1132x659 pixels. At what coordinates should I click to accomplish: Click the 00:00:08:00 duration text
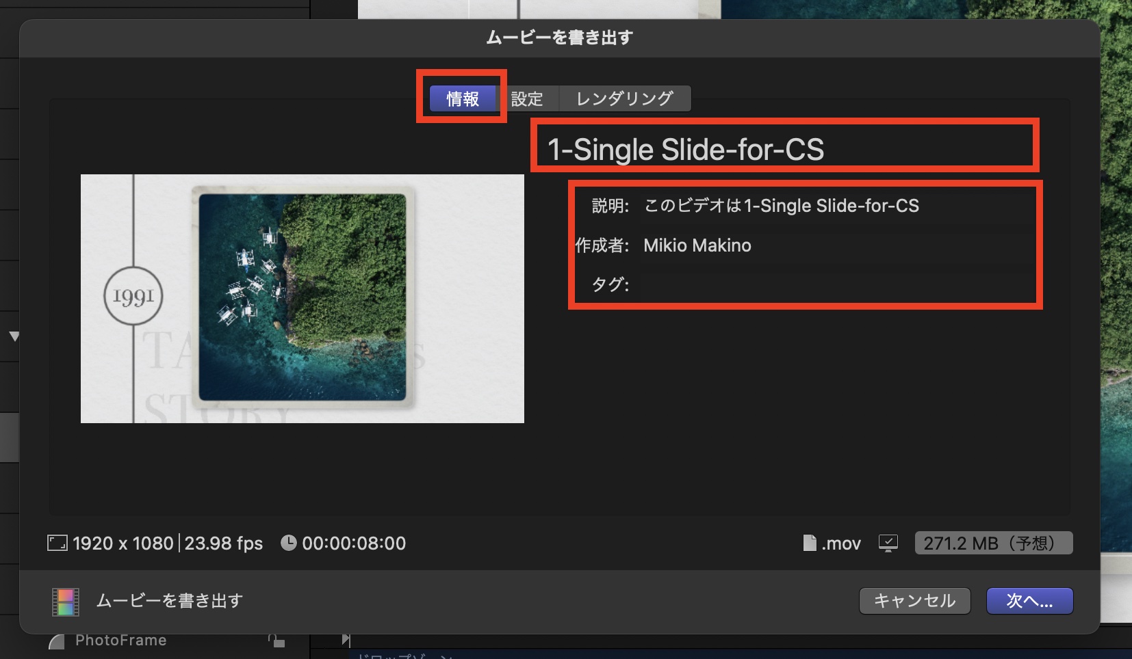tap(354, 543)
